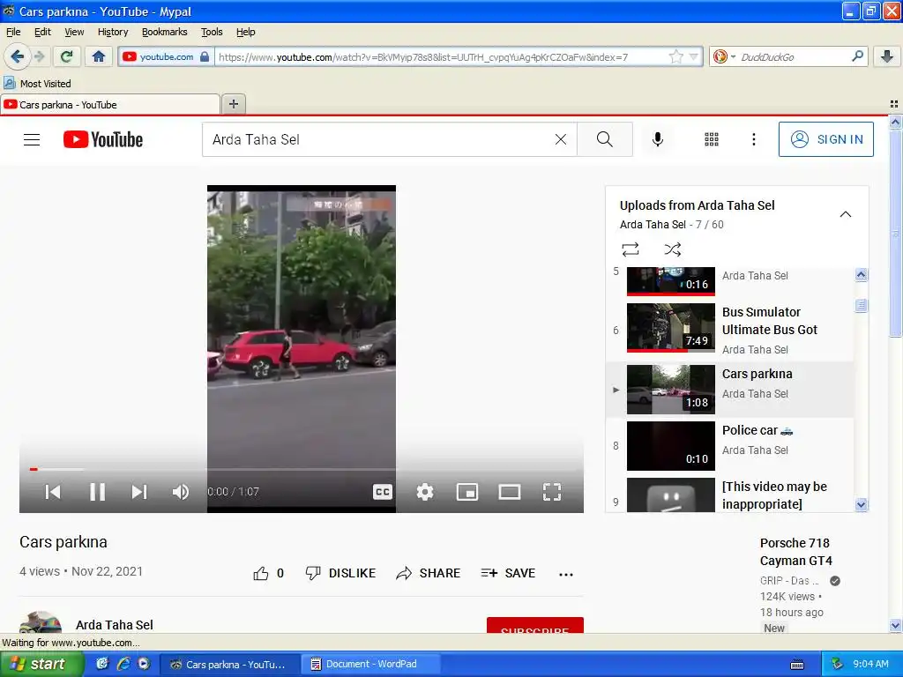Open the URL history dropdown arrow

694,56
